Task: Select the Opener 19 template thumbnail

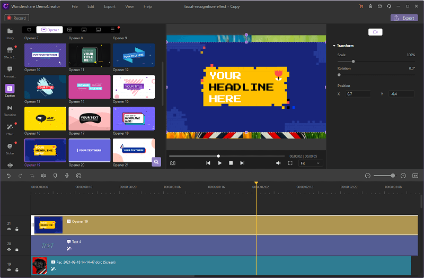Action: (45, 150)
